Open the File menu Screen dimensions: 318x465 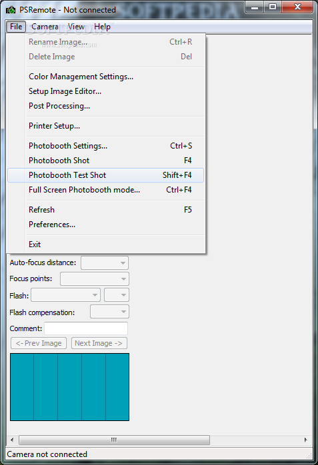point(16,27)
